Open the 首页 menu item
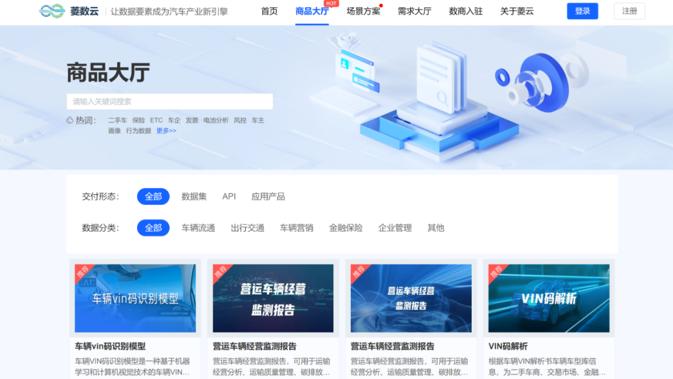Screen dimensions: 673x379 pyautogui.click(x=269, y=11)
